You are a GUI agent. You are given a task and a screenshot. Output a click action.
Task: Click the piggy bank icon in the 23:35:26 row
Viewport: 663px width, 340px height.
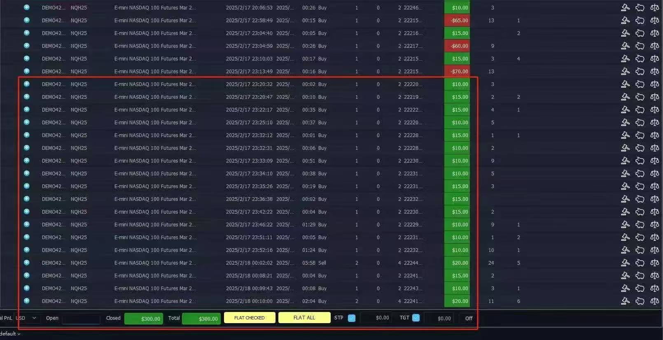click(x=640, y=186)
